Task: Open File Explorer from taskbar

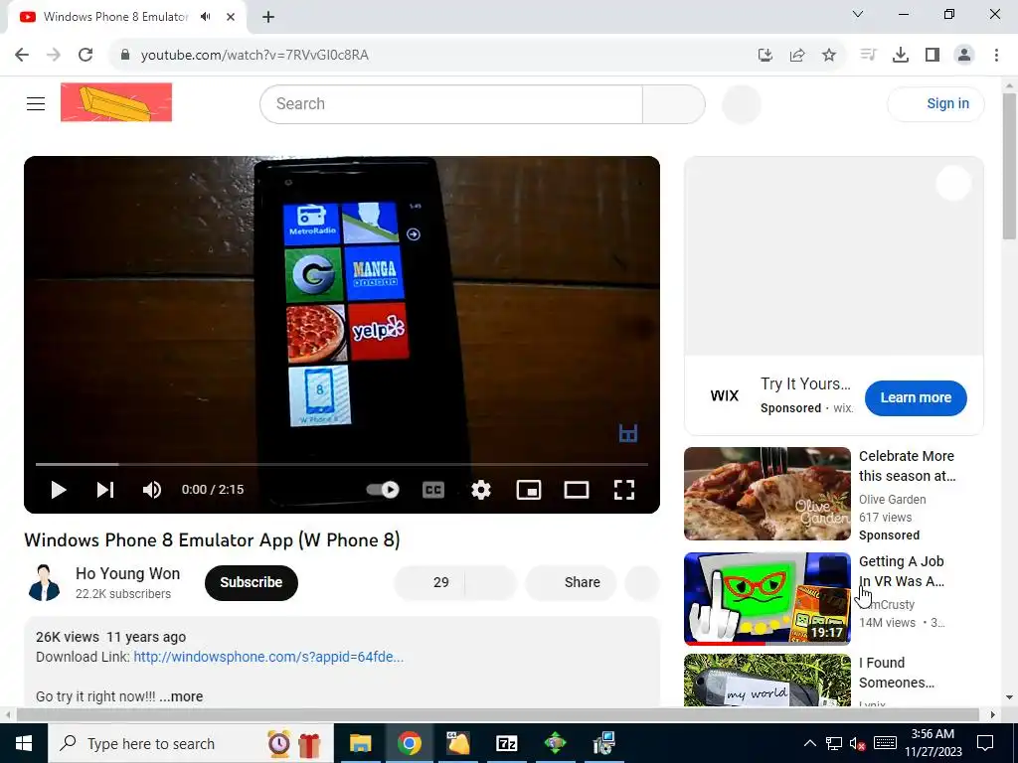Action: 360,743
